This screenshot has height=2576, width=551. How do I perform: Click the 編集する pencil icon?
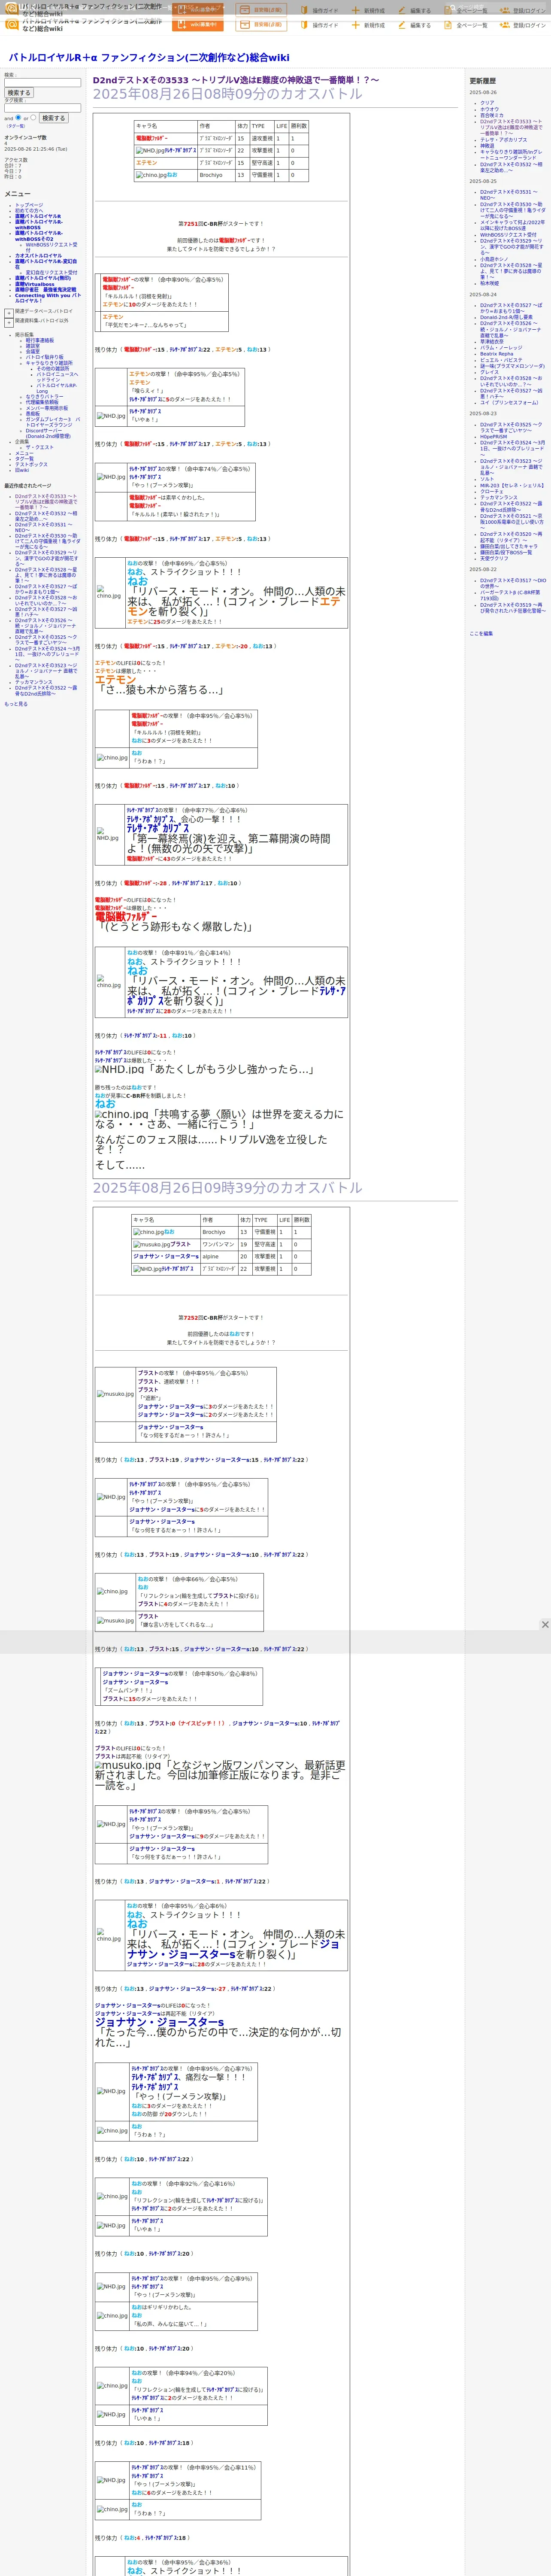pos(402,25)
